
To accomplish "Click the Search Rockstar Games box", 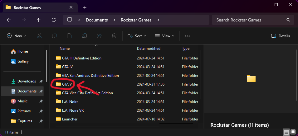I will 250,20.
